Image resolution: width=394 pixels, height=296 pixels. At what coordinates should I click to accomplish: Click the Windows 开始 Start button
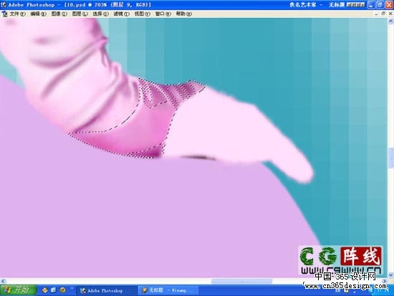pos(18,290)
